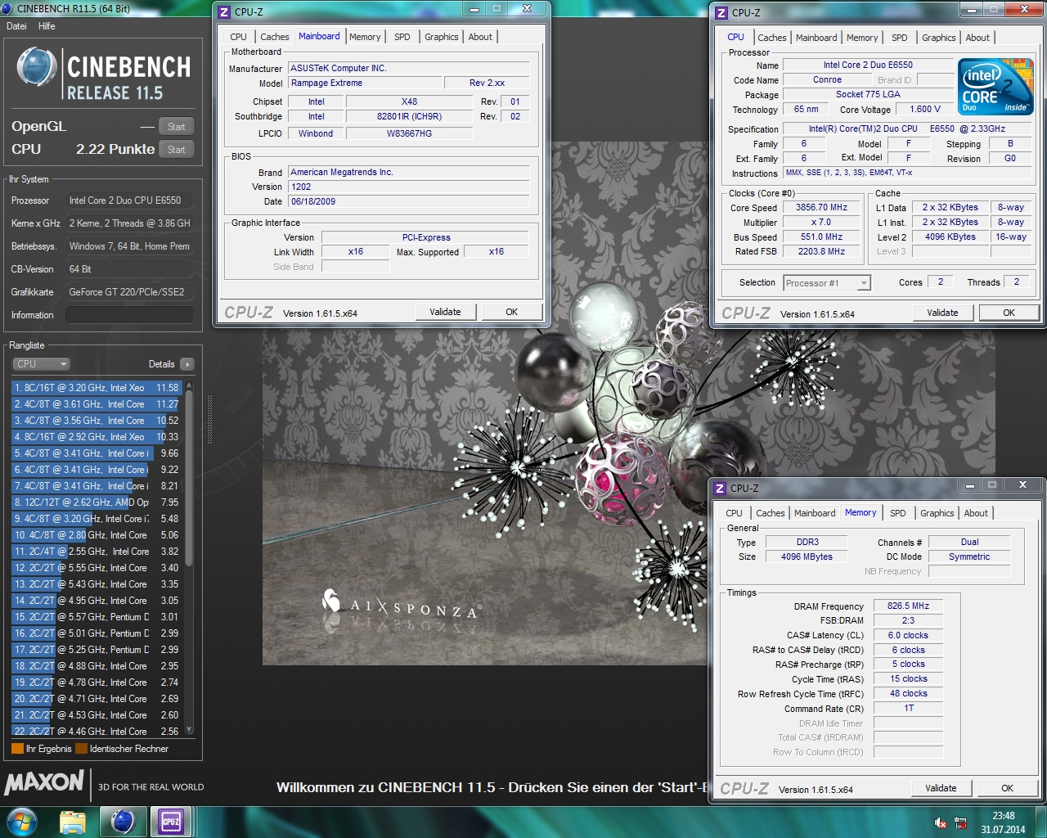
Task: Click the Information input field in Cinebench
Action: click(129, 315)
